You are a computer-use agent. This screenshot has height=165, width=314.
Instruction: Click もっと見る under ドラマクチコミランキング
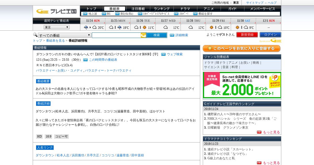pos(271,163)
